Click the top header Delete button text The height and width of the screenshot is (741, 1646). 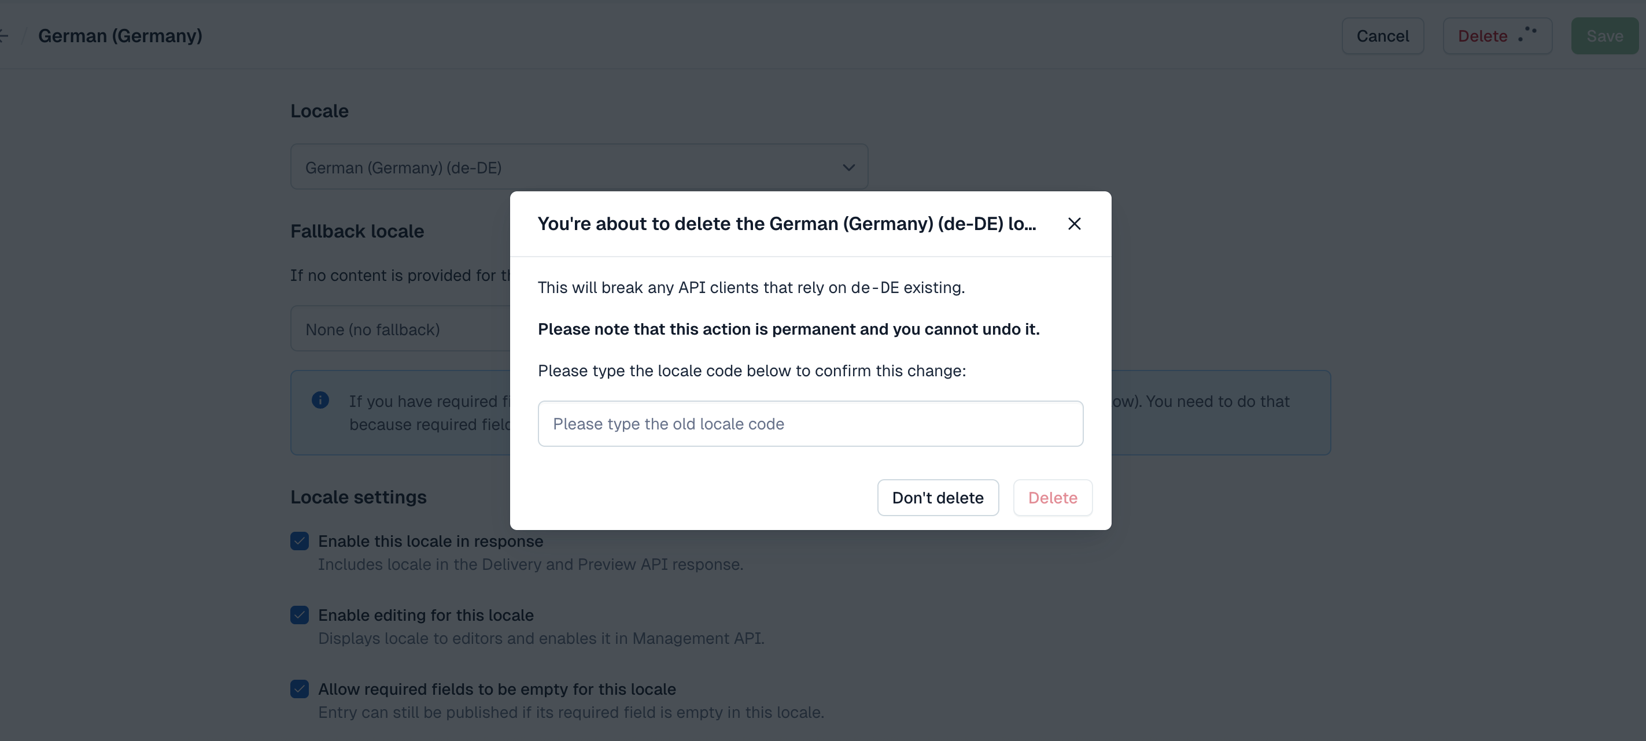[1482, 36]
